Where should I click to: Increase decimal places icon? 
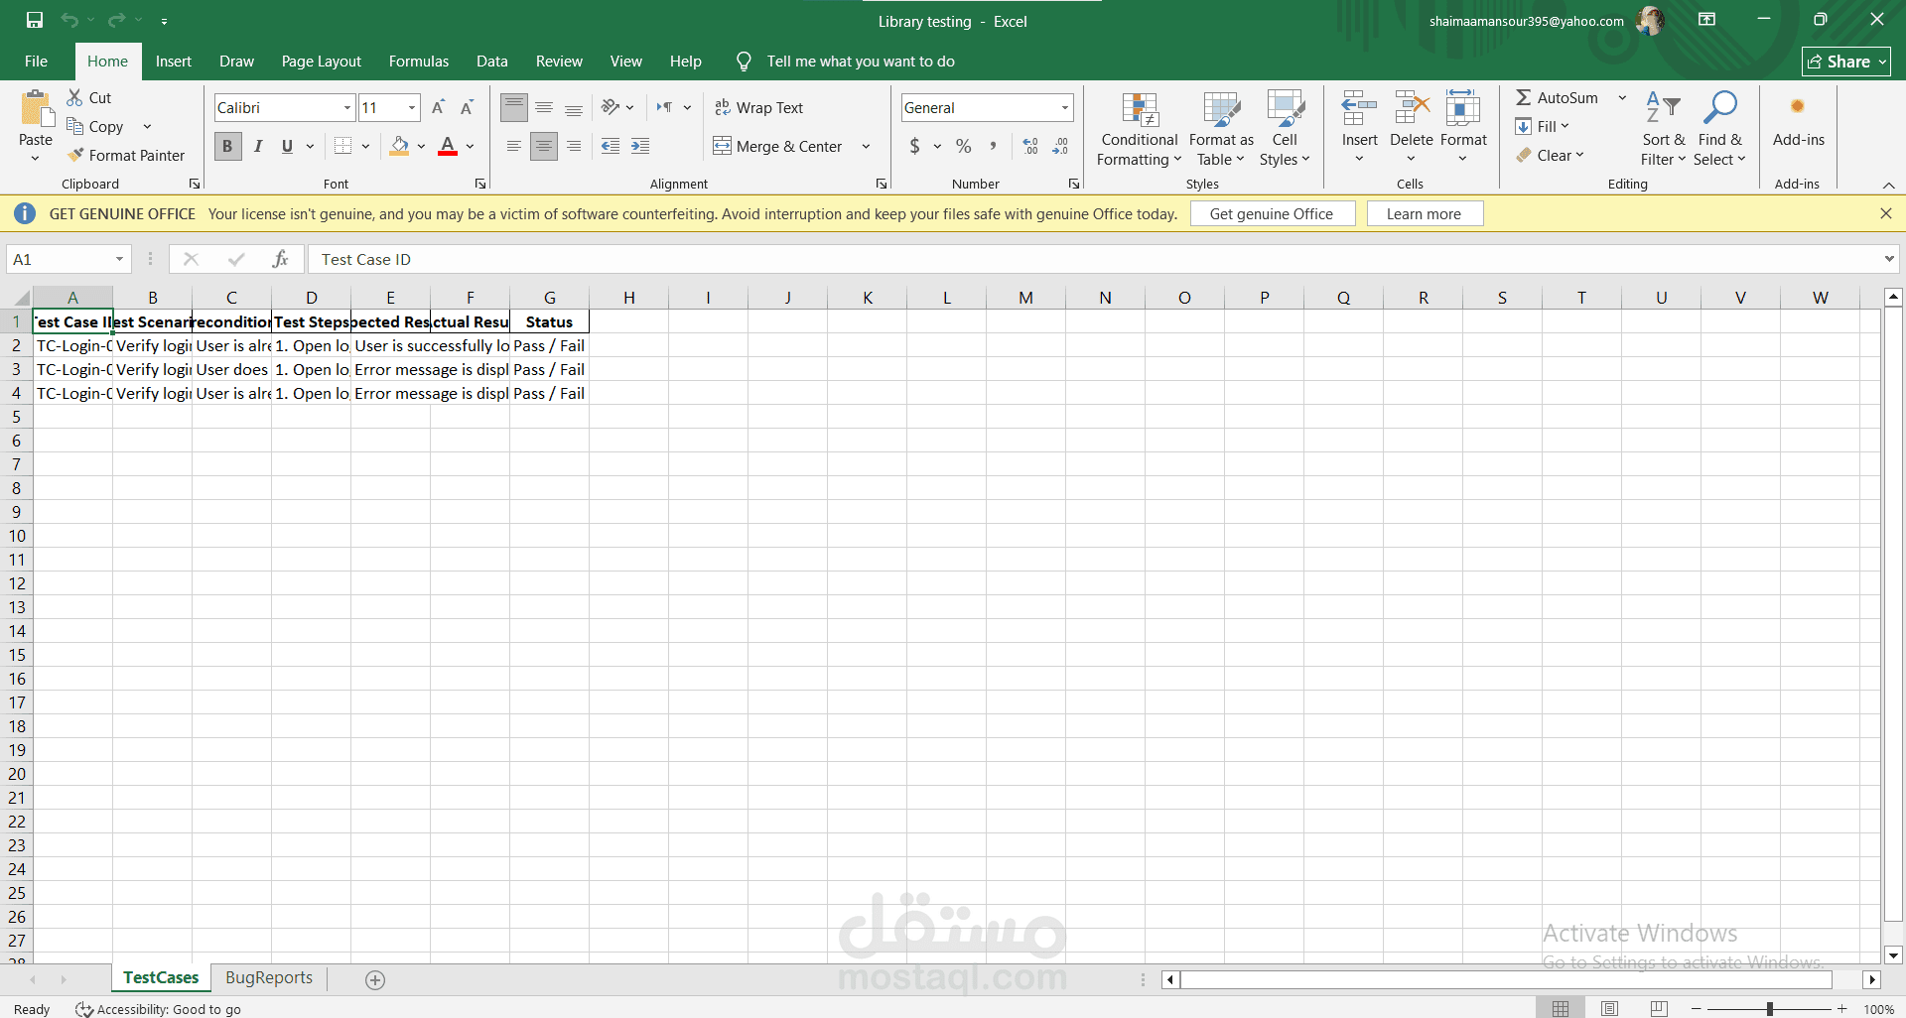(1030, 146)
